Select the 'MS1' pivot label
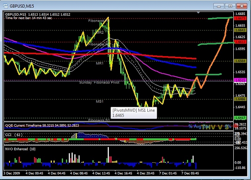 [100, 101]
